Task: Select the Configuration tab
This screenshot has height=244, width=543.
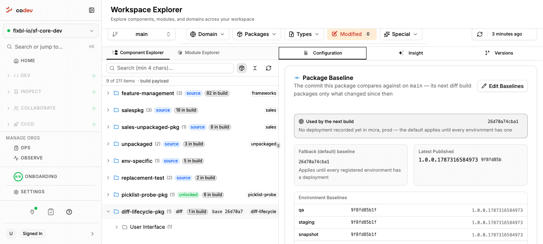Action: click(323, 53)
